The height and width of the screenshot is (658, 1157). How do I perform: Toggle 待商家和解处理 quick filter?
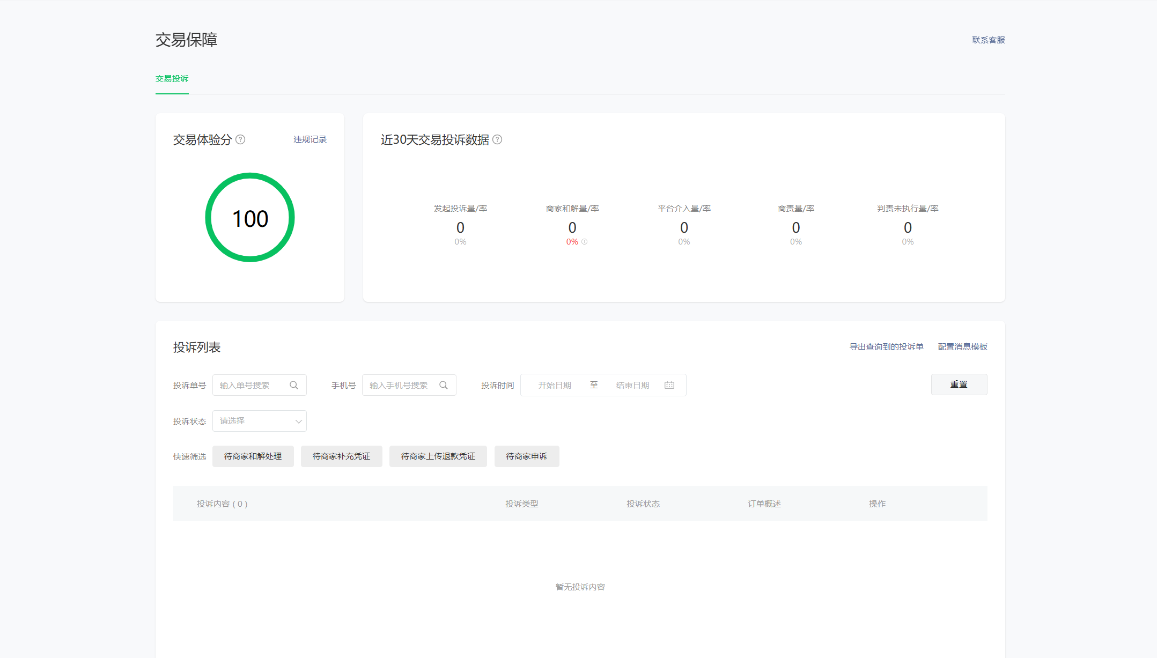pos(253,456)
